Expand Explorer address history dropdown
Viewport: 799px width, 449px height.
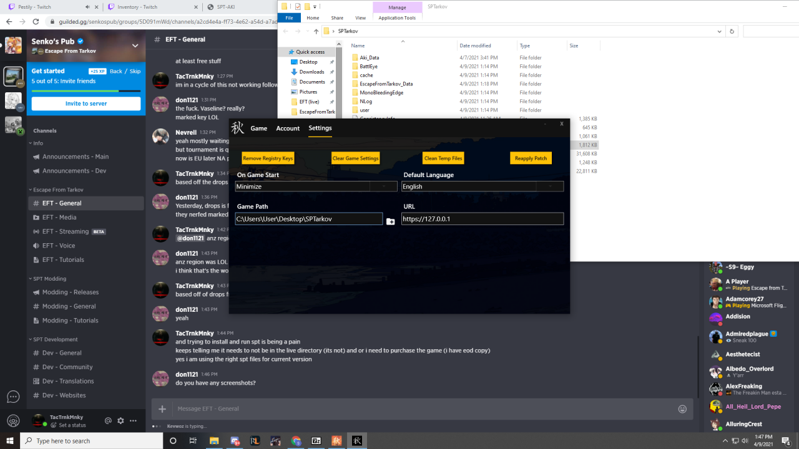pos(719,31)
